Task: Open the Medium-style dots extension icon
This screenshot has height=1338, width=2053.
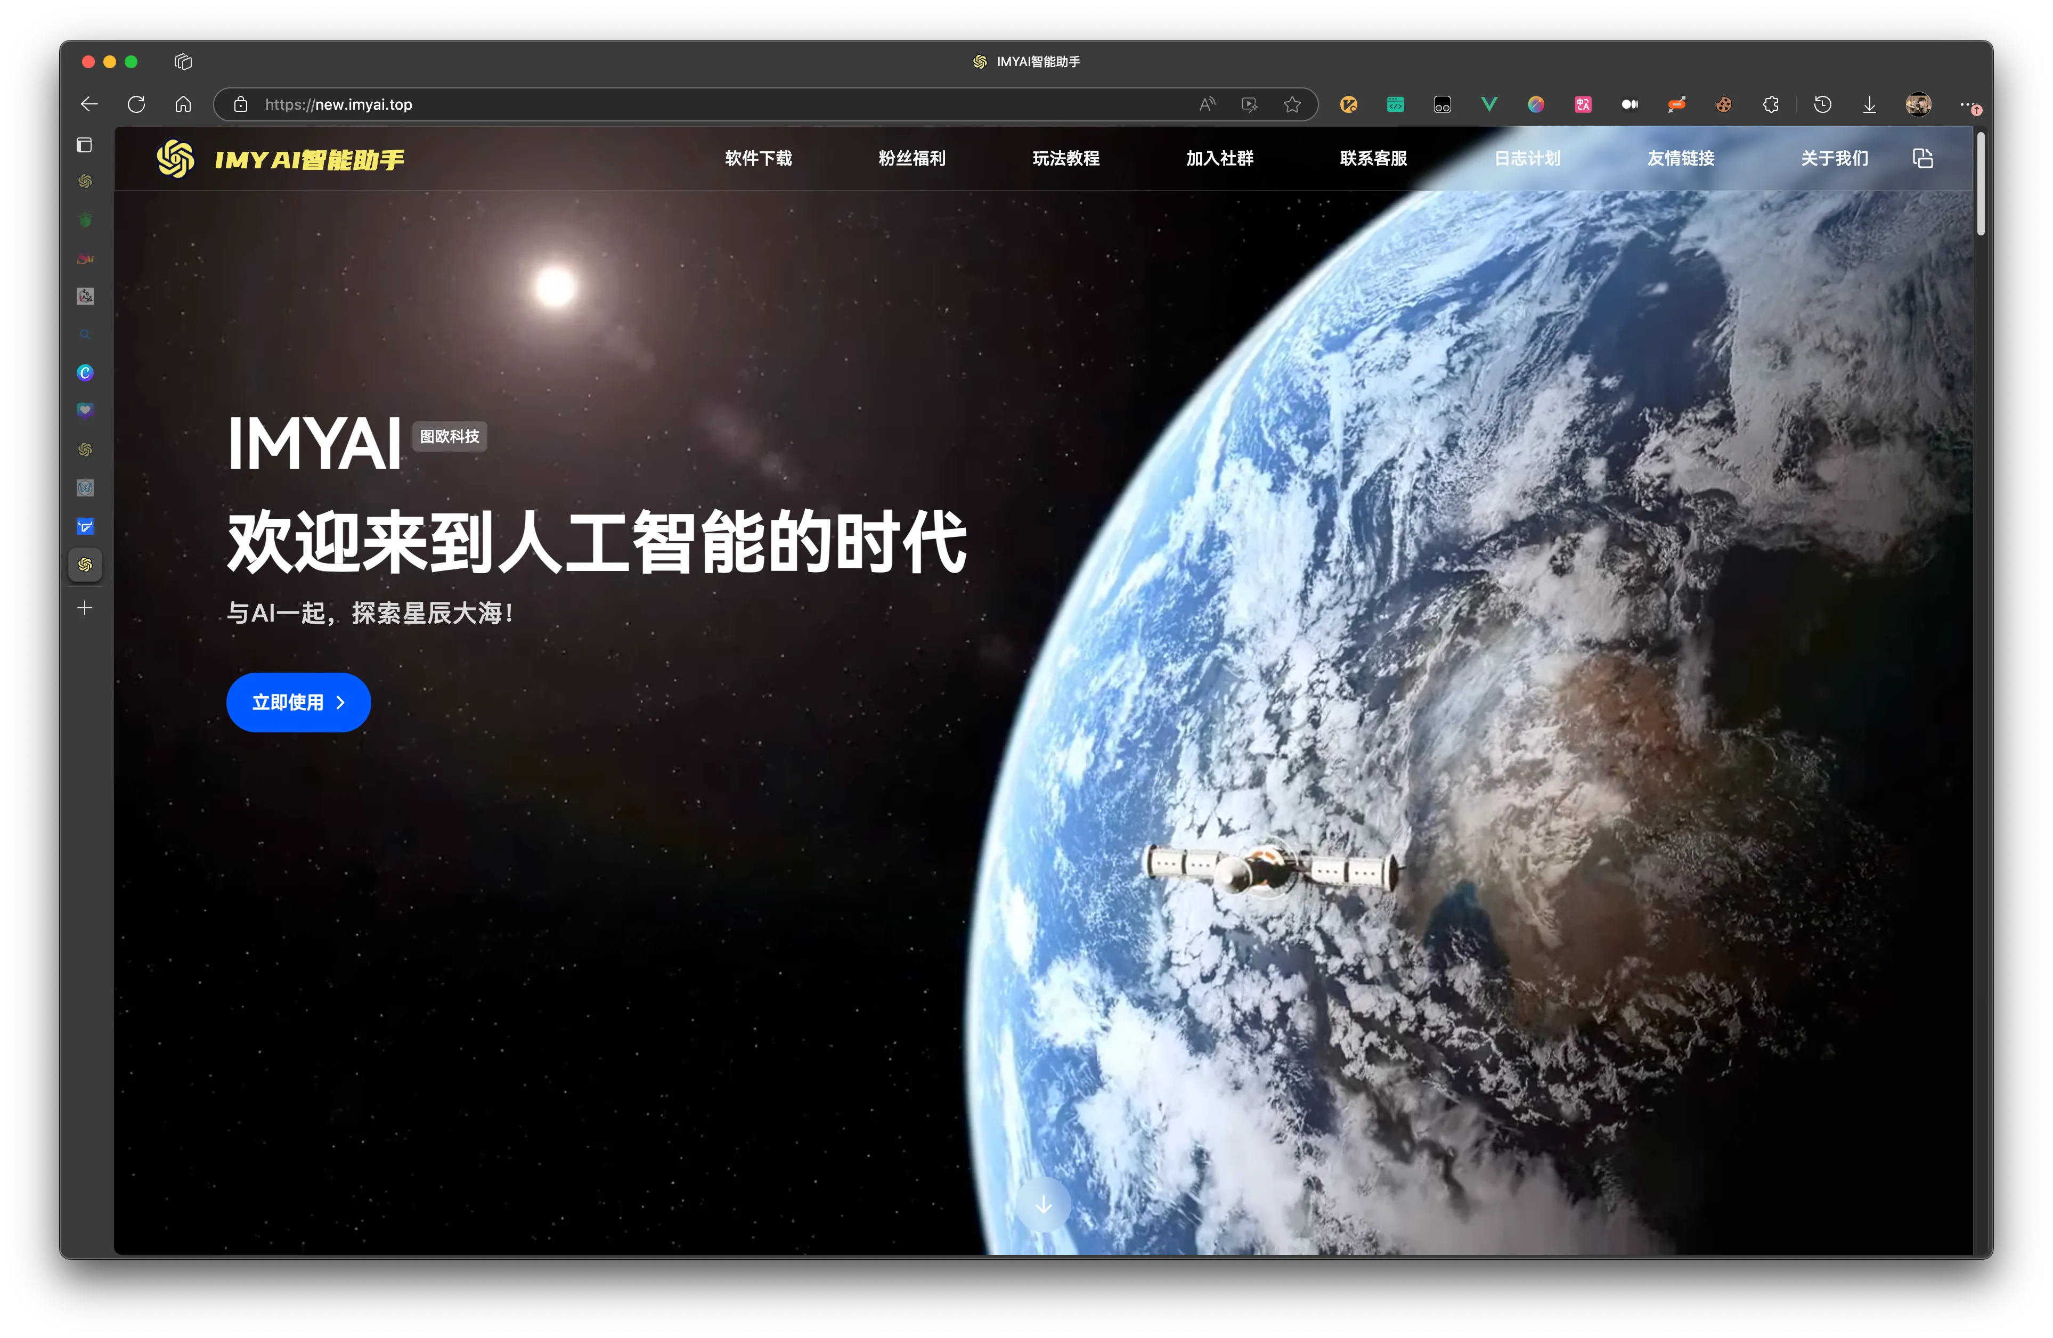Action: pyautogui.click(x=1630, y=104)
